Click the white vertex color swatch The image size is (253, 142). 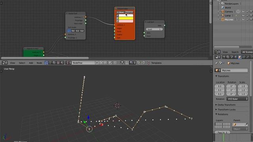tap(126, 16)
